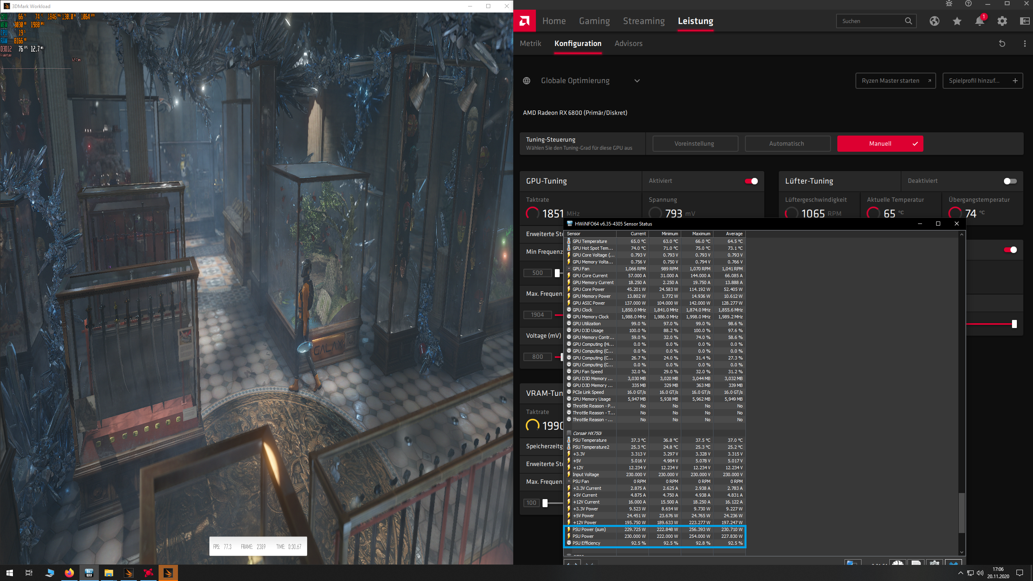Show hidden system tray icons chevron
This screenshot has height=581, width=1033.
tap(961, 573)
